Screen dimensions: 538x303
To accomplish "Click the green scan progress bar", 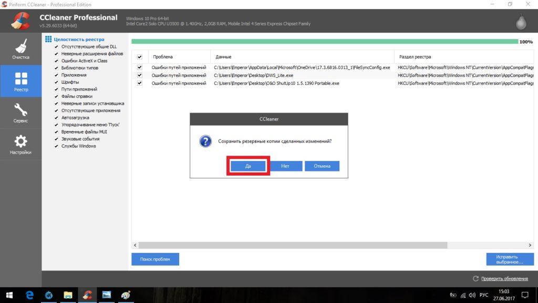I will pos(325,42).
